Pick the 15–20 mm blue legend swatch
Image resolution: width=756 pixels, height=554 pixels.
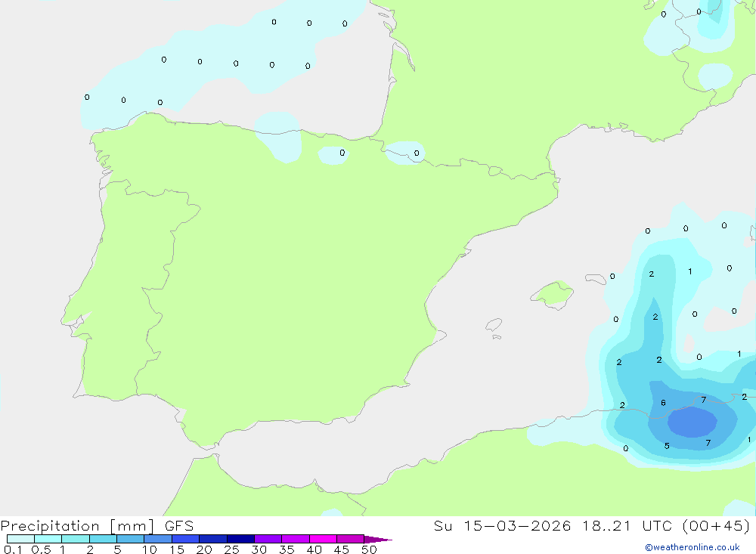(186, 539)
